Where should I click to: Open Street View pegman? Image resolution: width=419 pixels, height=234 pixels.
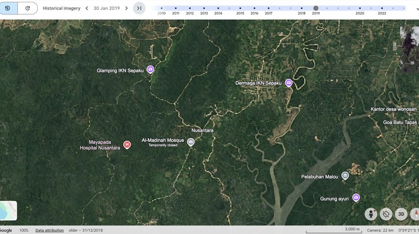(x=371, y=214)
